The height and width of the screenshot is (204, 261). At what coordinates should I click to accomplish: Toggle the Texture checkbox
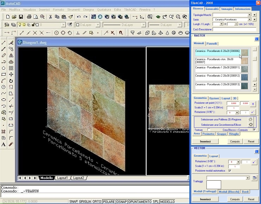coord(208,130)
